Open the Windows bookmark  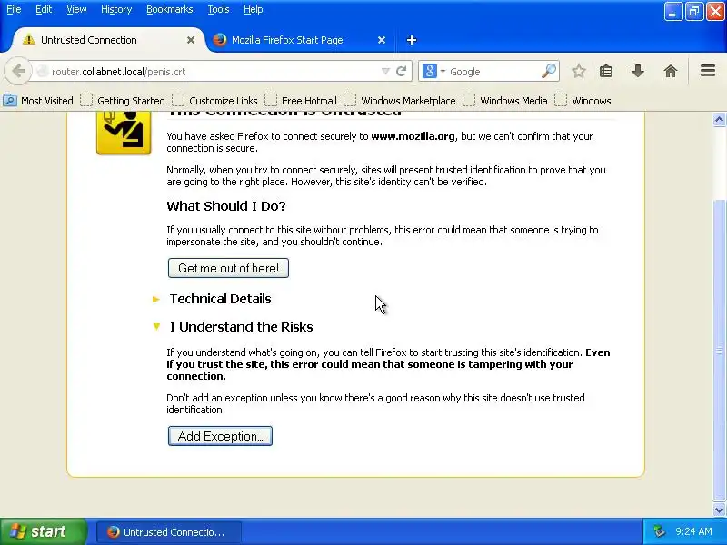pos(583,101)
